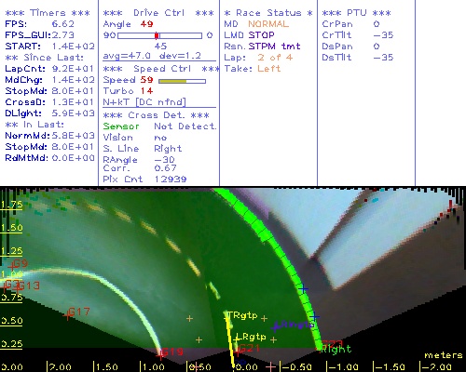466x372 pixels.
Task: Click the G21 red marker label
Action: [249, 349]
